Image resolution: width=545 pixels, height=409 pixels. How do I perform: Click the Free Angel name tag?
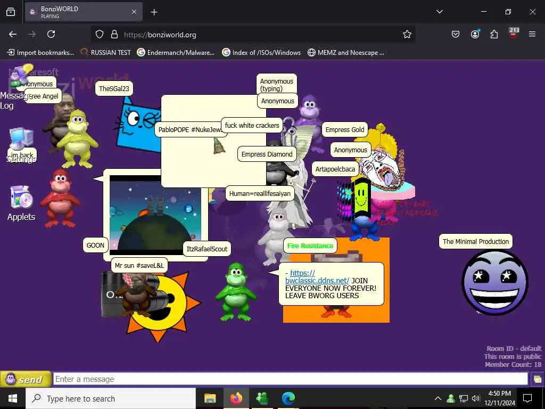pos(44,96)
